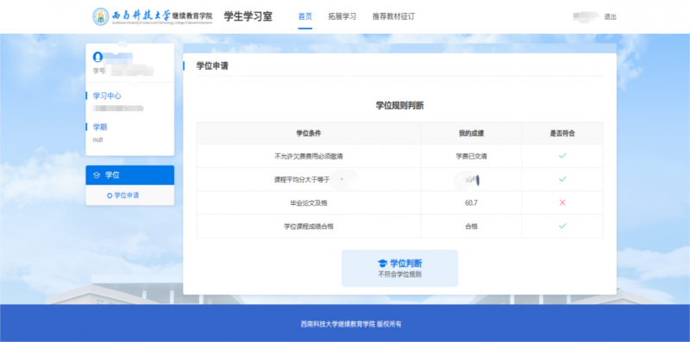Viewport: 690px width, 342px height.
Task: Log out using the 退出 link
Action: point(610,17)
